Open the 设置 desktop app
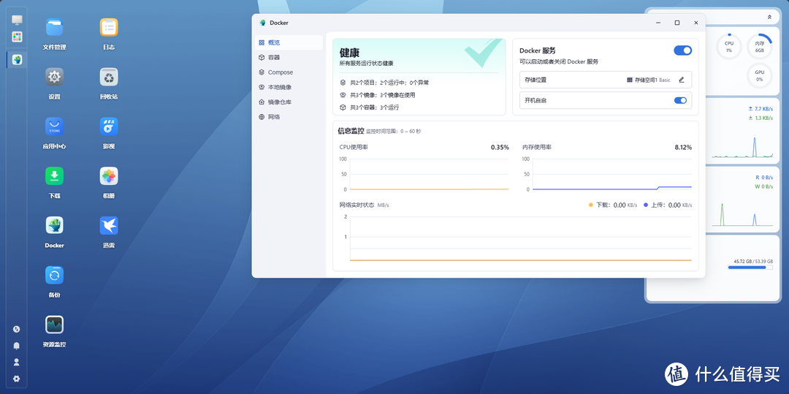Screen dimensions: 789x394 54,77
